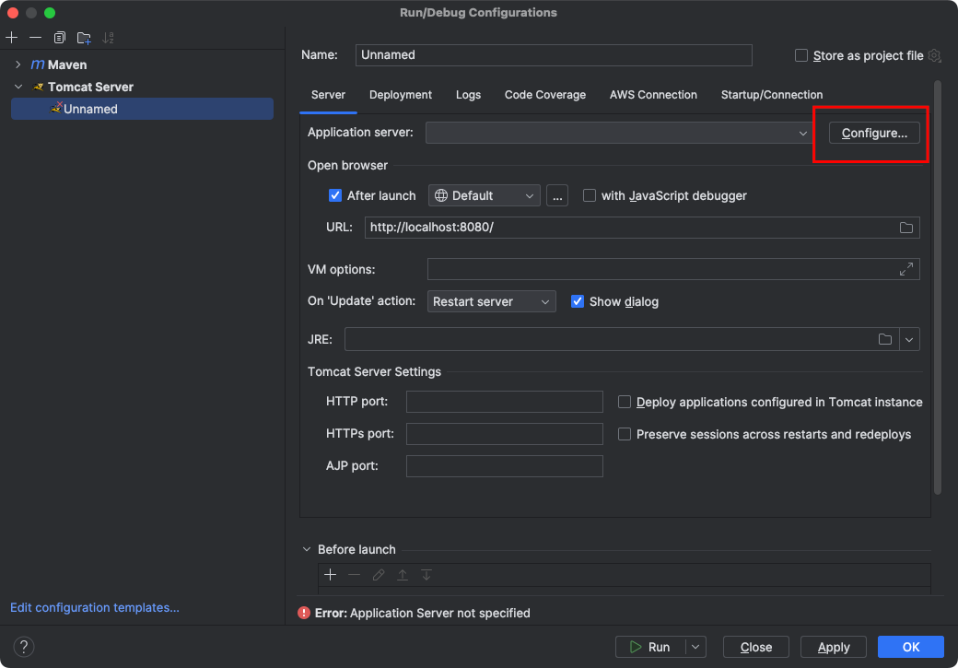This screenshot has height=668, width=958.
Task: Browse for a JRE with folder icon
Action: tap(884, 339)
